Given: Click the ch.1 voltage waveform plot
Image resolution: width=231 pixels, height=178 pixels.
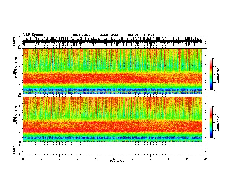Looking at the screenshot, I should tap(112, 41).
